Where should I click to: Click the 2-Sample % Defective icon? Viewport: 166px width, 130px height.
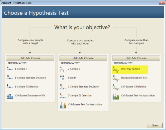point(63,96)
